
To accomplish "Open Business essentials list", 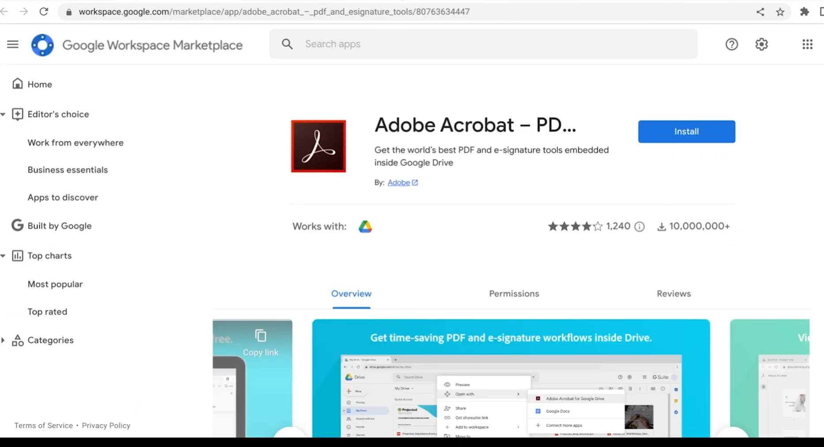I will click(x=68, y=170).
